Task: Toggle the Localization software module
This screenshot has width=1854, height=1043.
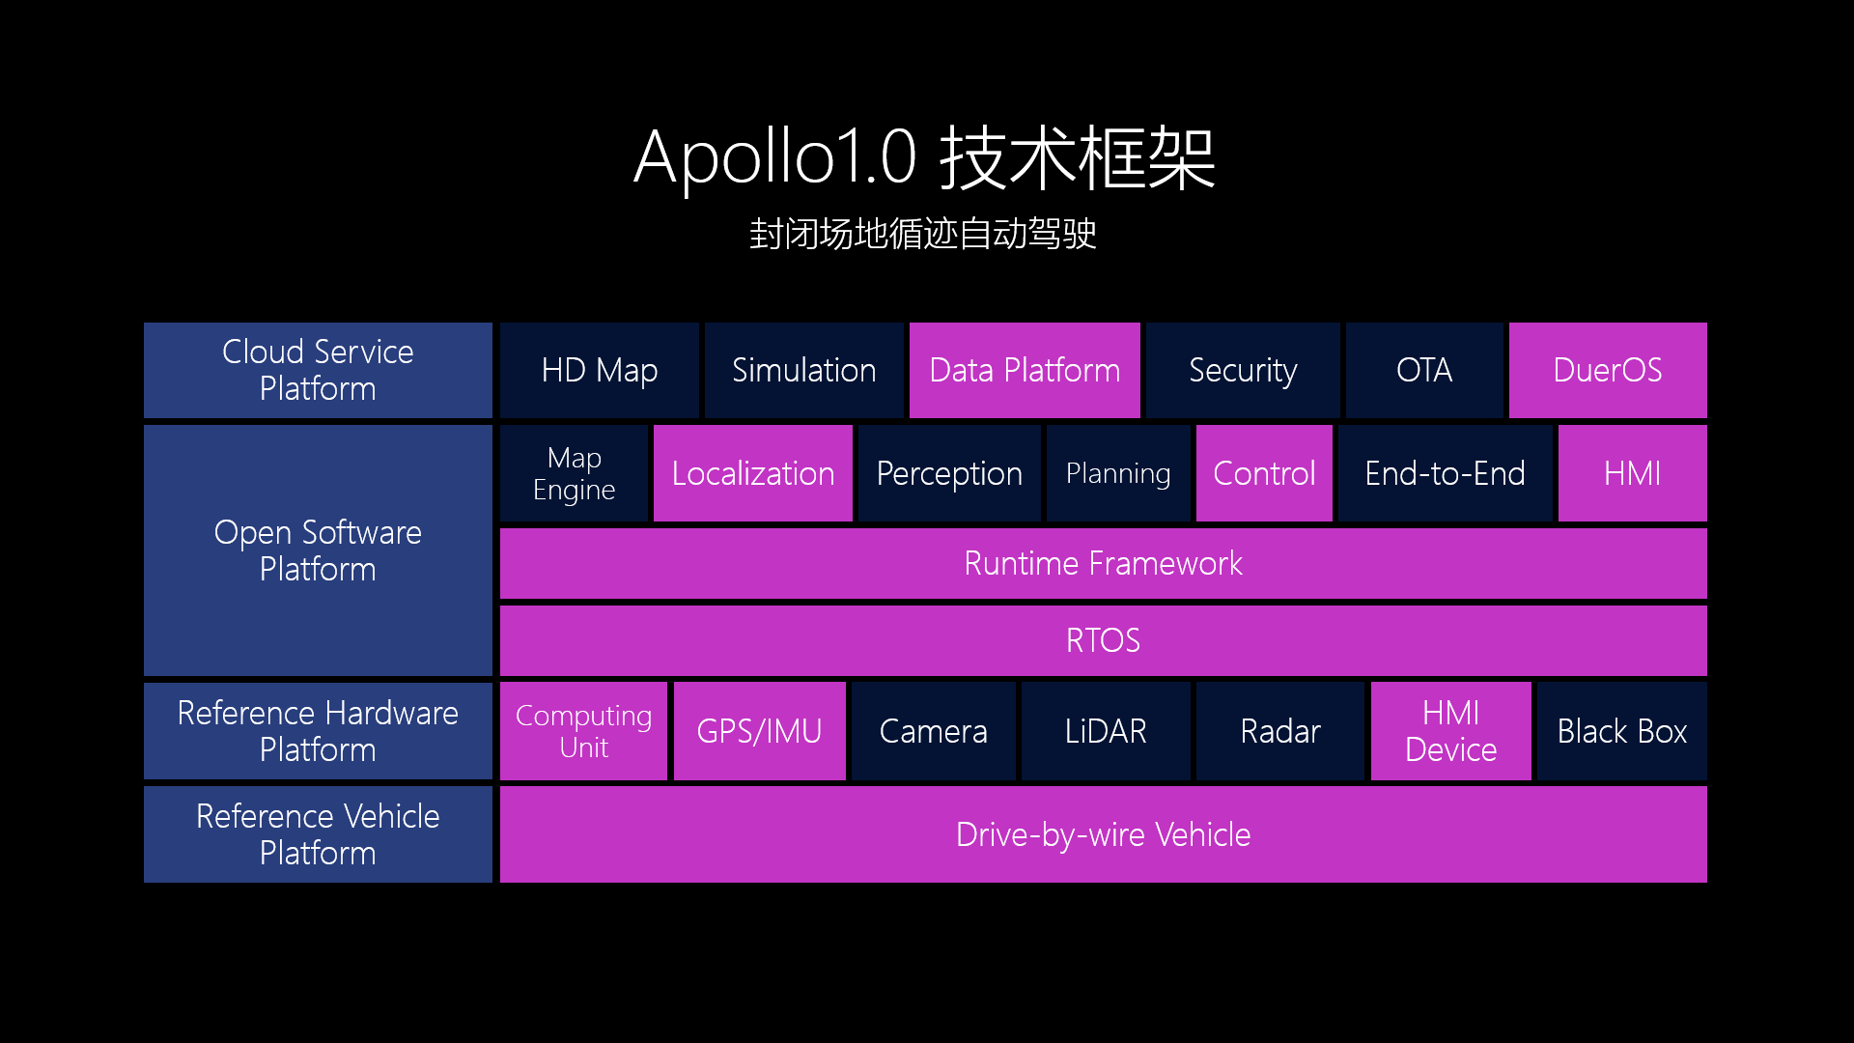Action: click(x=752, y=472)
